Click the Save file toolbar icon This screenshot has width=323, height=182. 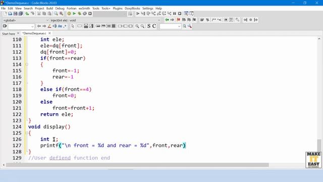(x=16, y=14)
